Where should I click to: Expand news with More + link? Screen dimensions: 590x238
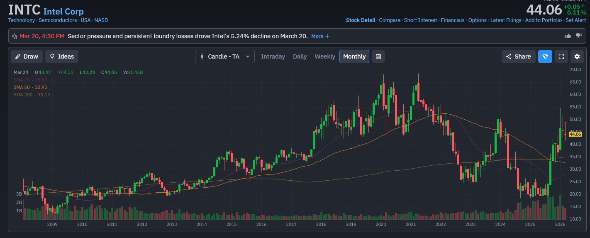click(320, 36)
